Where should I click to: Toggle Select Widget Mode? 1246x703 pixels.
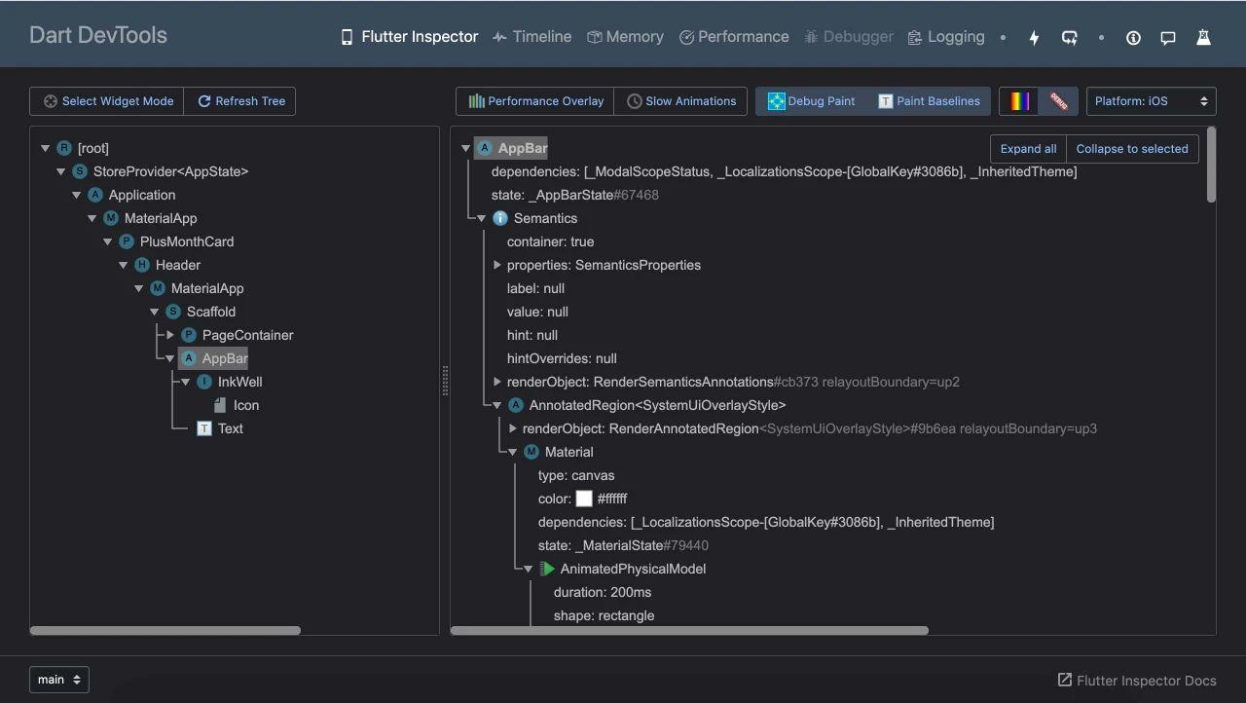(x=107, y=101)
